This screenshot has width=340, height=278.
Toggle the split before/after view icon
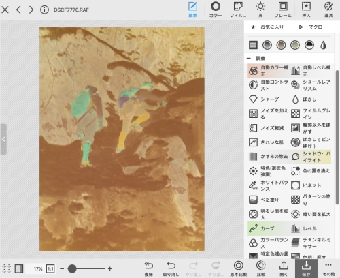pos(19,268)
